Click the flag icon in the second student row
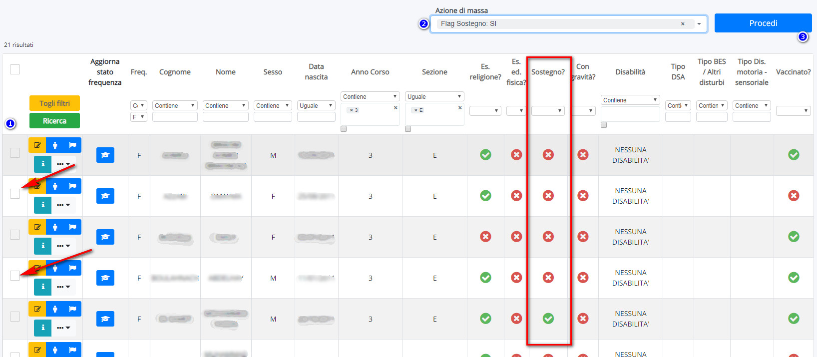817x357 pixels. pos(72,186)
